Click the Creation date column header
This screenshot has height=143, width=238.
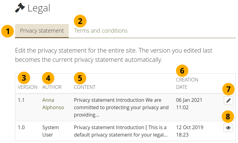pos(187,83)
